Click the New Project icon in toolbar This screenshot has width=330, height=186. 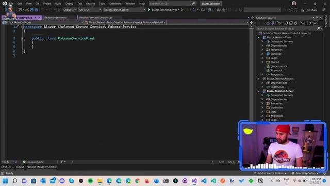[x=20, y=10]
